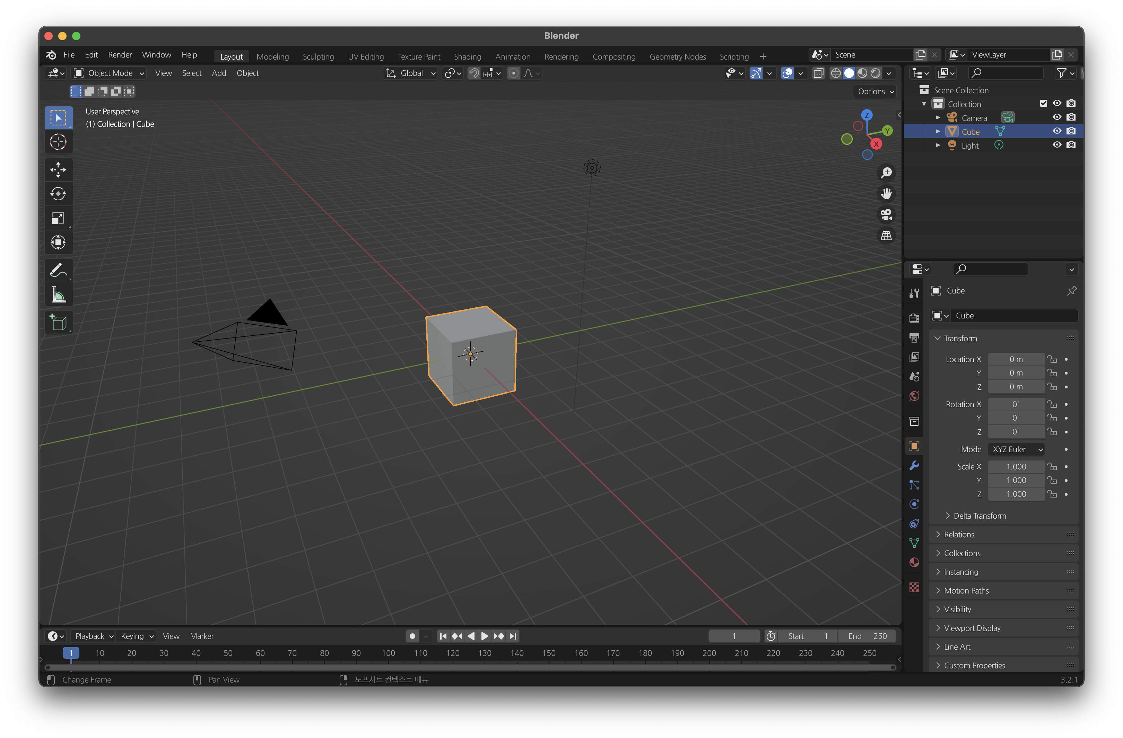Open the Modifier properties wrench tab

pos(914,466)
